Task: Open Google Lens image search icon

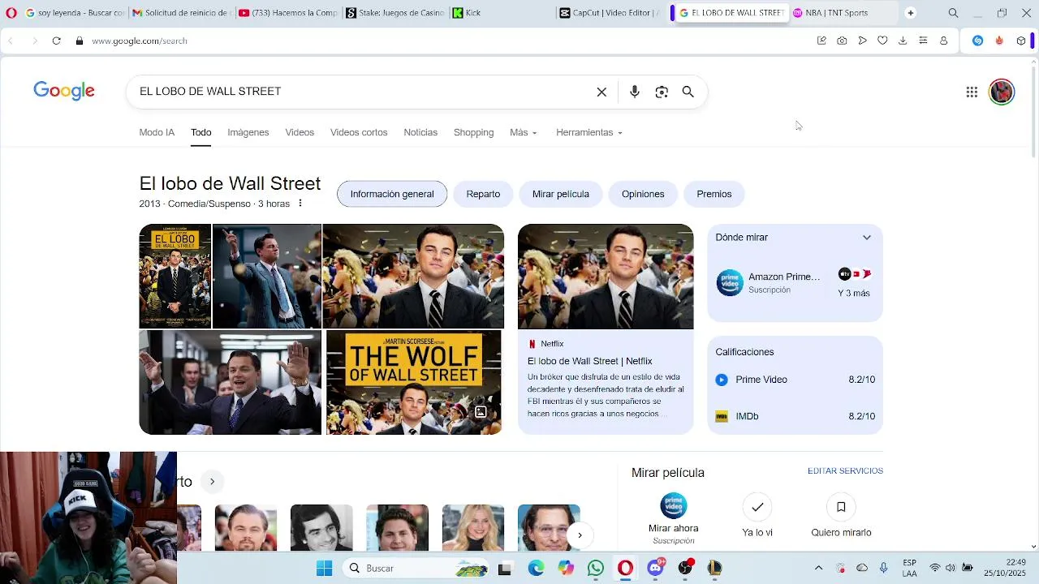Action: tap(662, 92)
